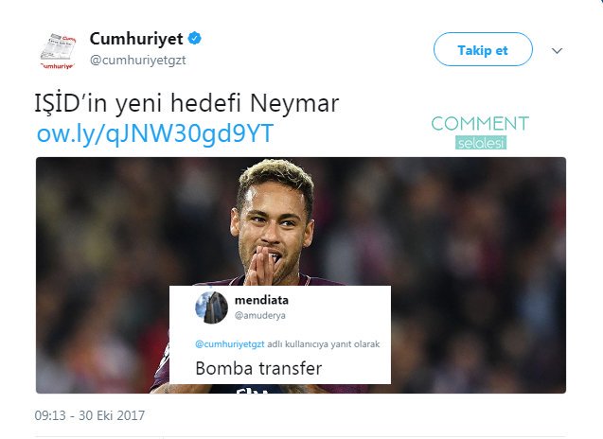Open the tweet options chevron dropdown
Image resolution: width=603 pixels, height=439 pixels.
point(557,50)
